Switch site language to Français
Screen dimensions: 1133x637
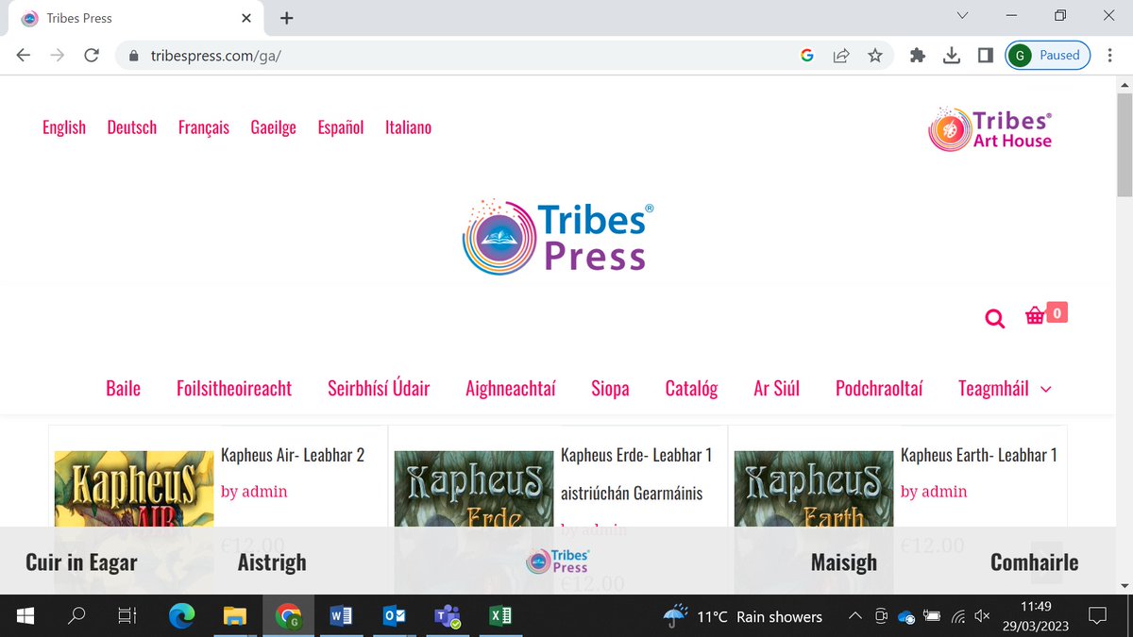(x=204, y=127)
